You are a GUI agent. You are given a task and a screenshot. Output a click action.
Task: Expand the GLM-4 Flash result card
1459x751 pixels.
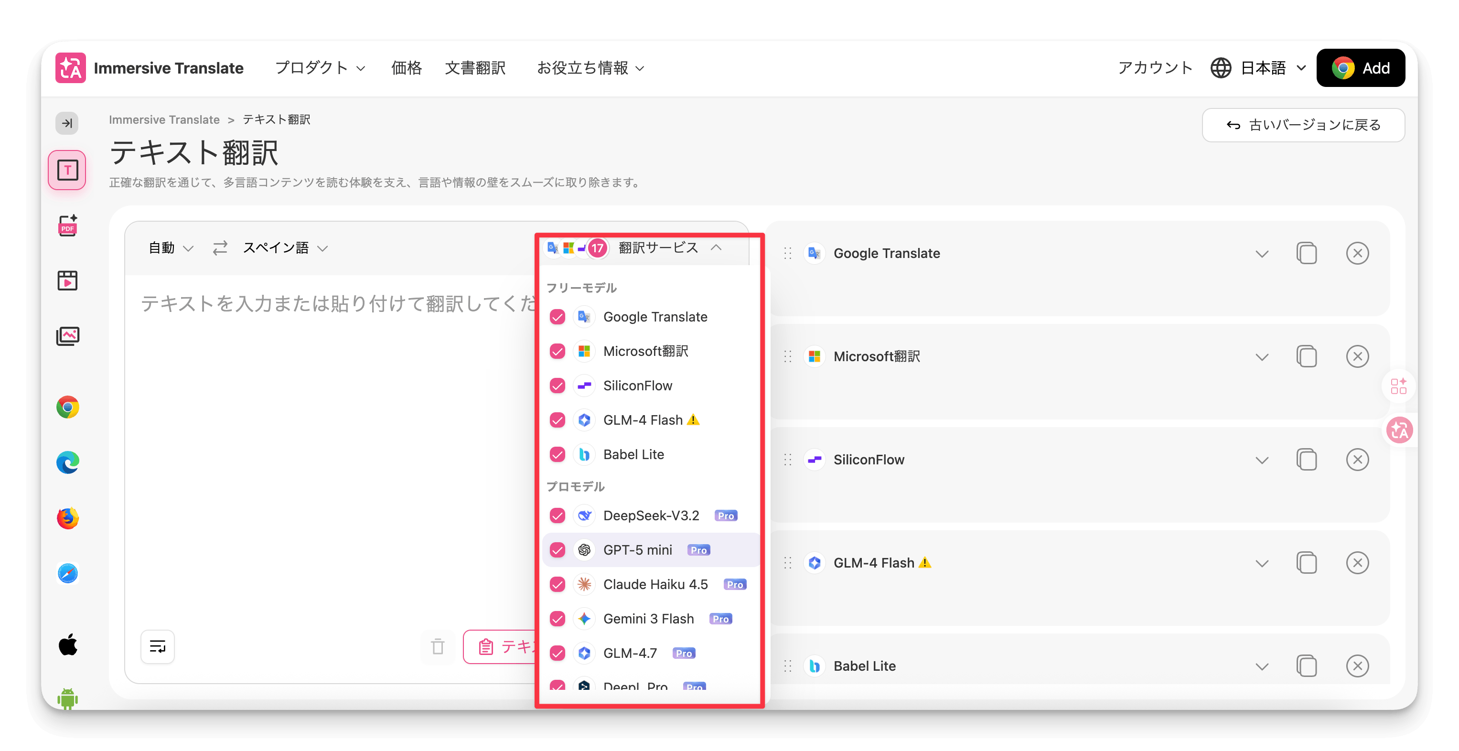[1261, 563]
